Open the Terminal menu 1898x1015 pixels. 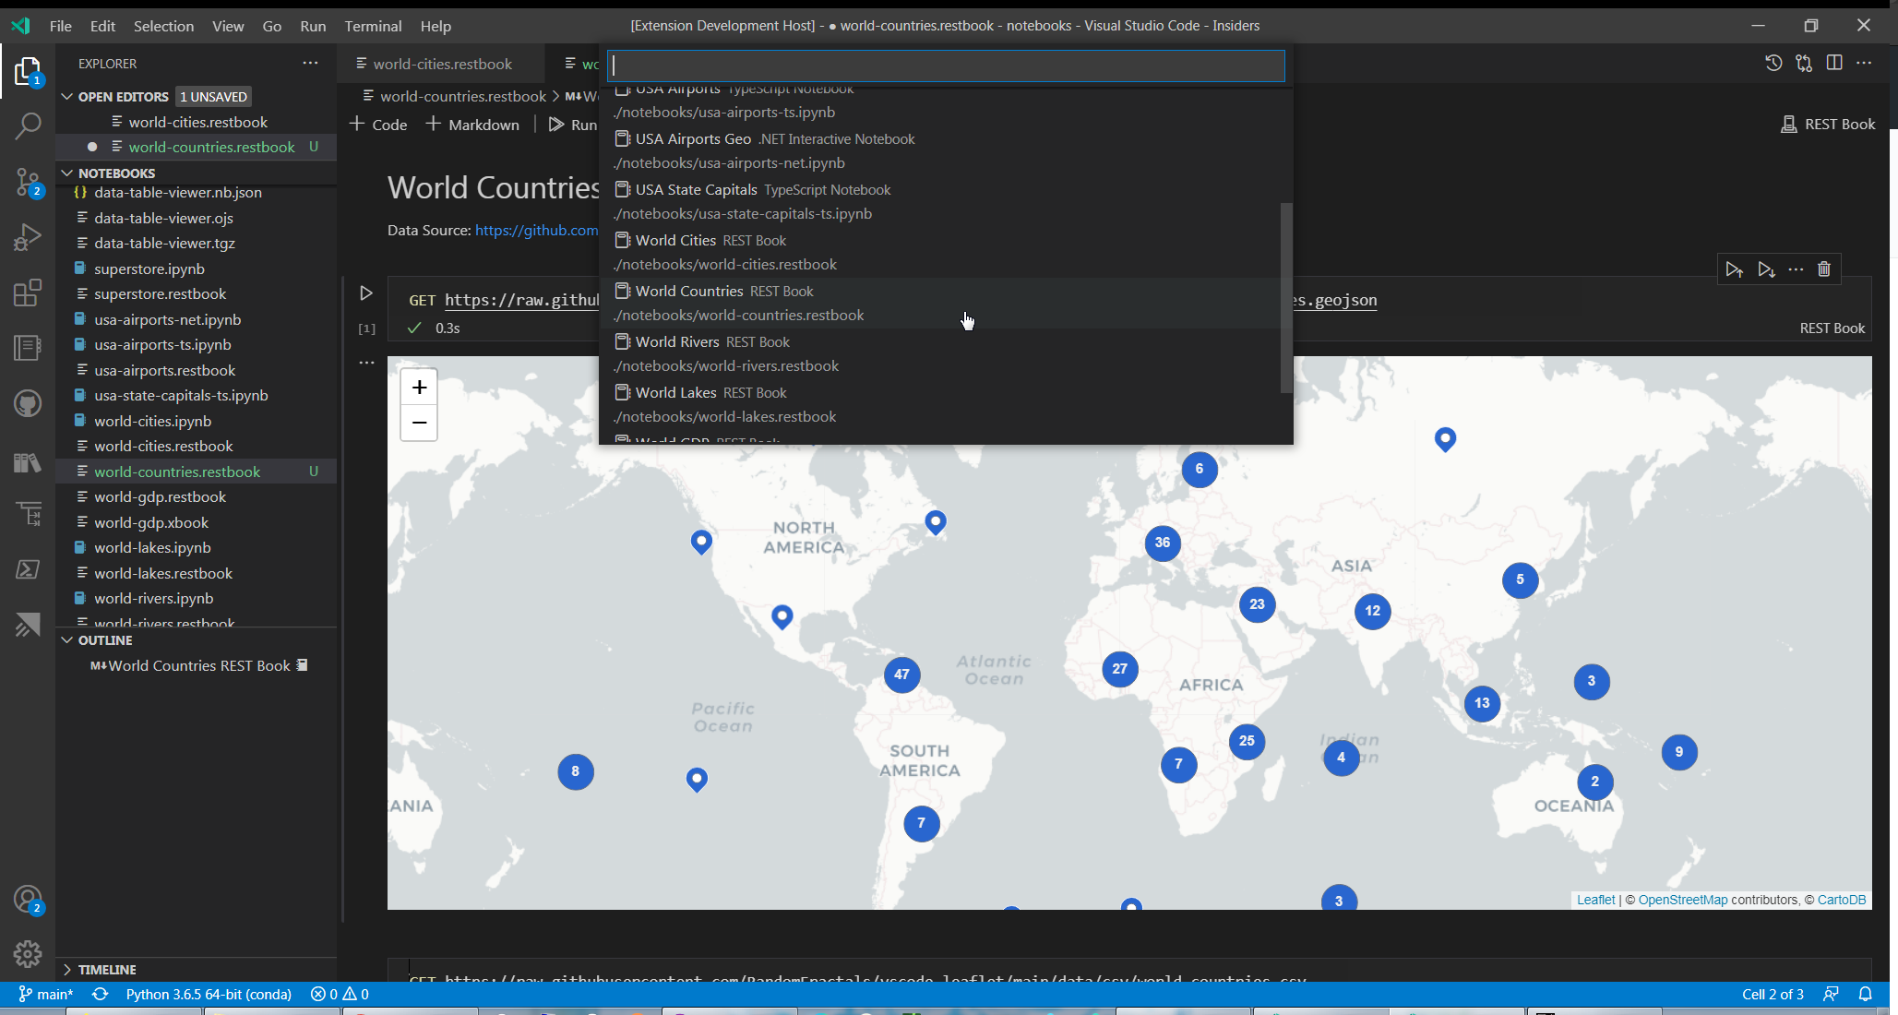(373, 26)
